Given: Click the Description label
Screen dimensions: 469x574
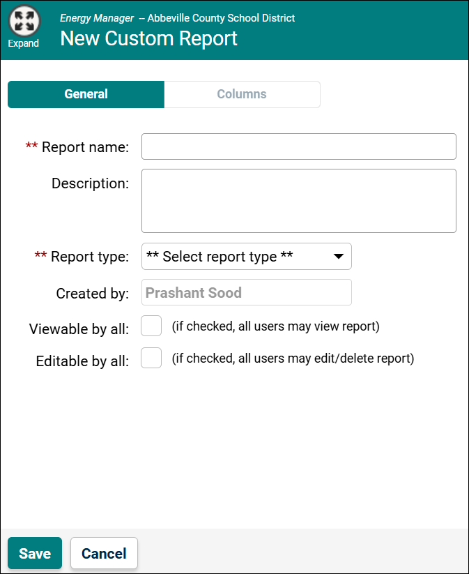Looking at the screenshot, I should tap(90, 183).
